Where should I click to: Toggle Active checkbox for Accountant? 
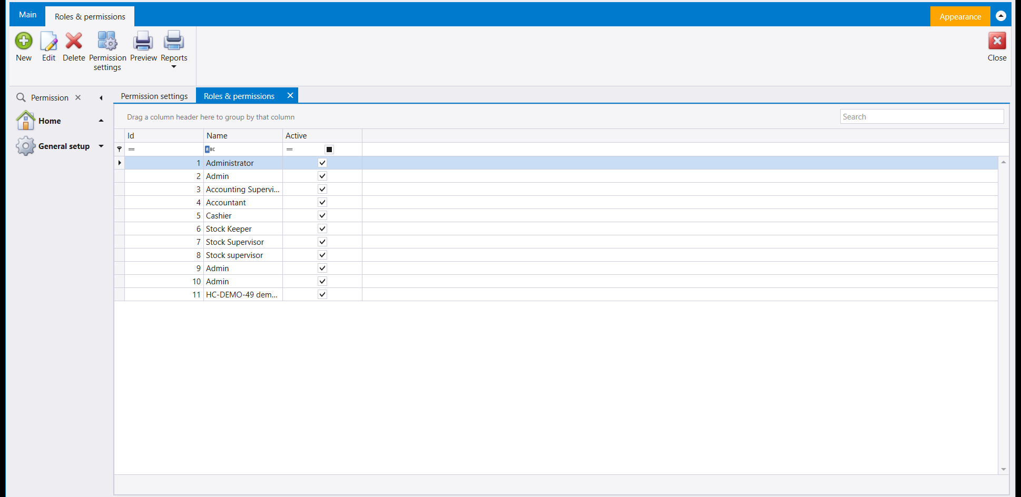click(322, 202)
